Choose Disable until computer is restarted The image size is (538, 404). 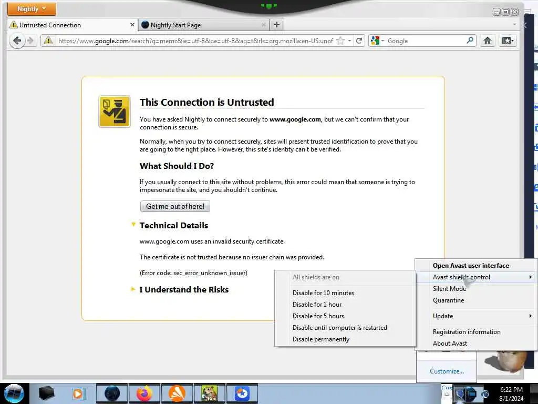click(345, 328)
